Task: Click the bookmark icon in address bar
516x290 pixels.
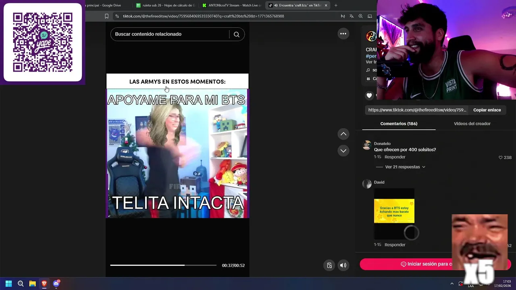Action: point(106,16)
